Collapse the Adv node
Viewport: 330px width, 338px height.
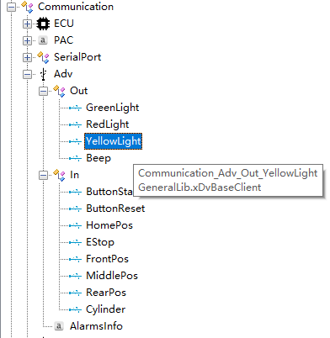(27, 75)
